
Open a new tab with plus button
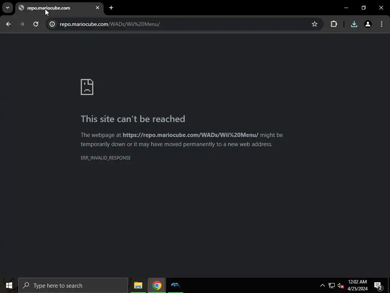coord(111,8)
